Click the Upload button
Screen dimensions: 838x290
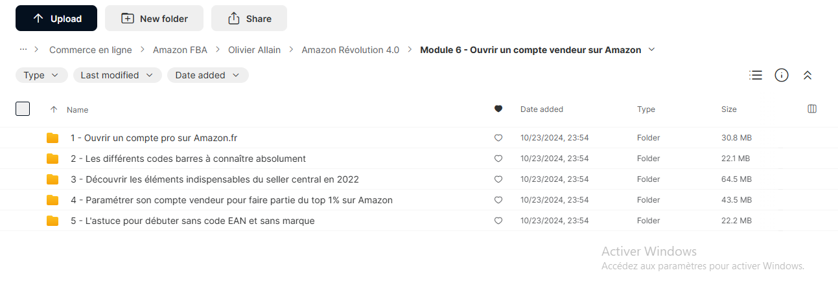pyautogui.click(x=56, y=18)
